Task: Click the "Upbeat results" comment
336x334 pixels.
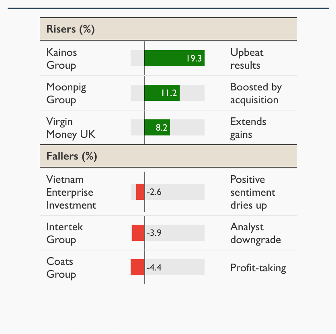Action: (x=247, y=59)
